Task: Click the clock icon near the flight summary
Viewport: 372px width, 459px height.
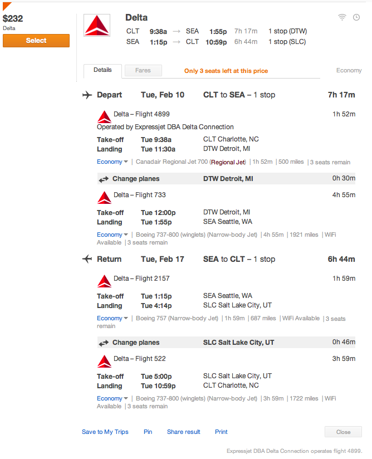Action: pyautogui.click(x=356, y=17)
